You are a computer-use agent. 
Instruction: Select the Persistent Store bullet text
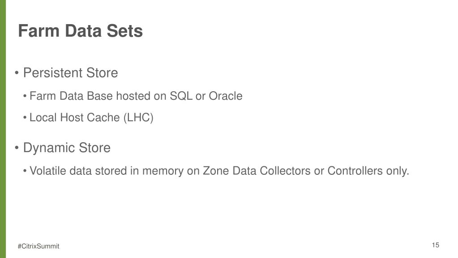pyautogui.click(x=70, y=73)
